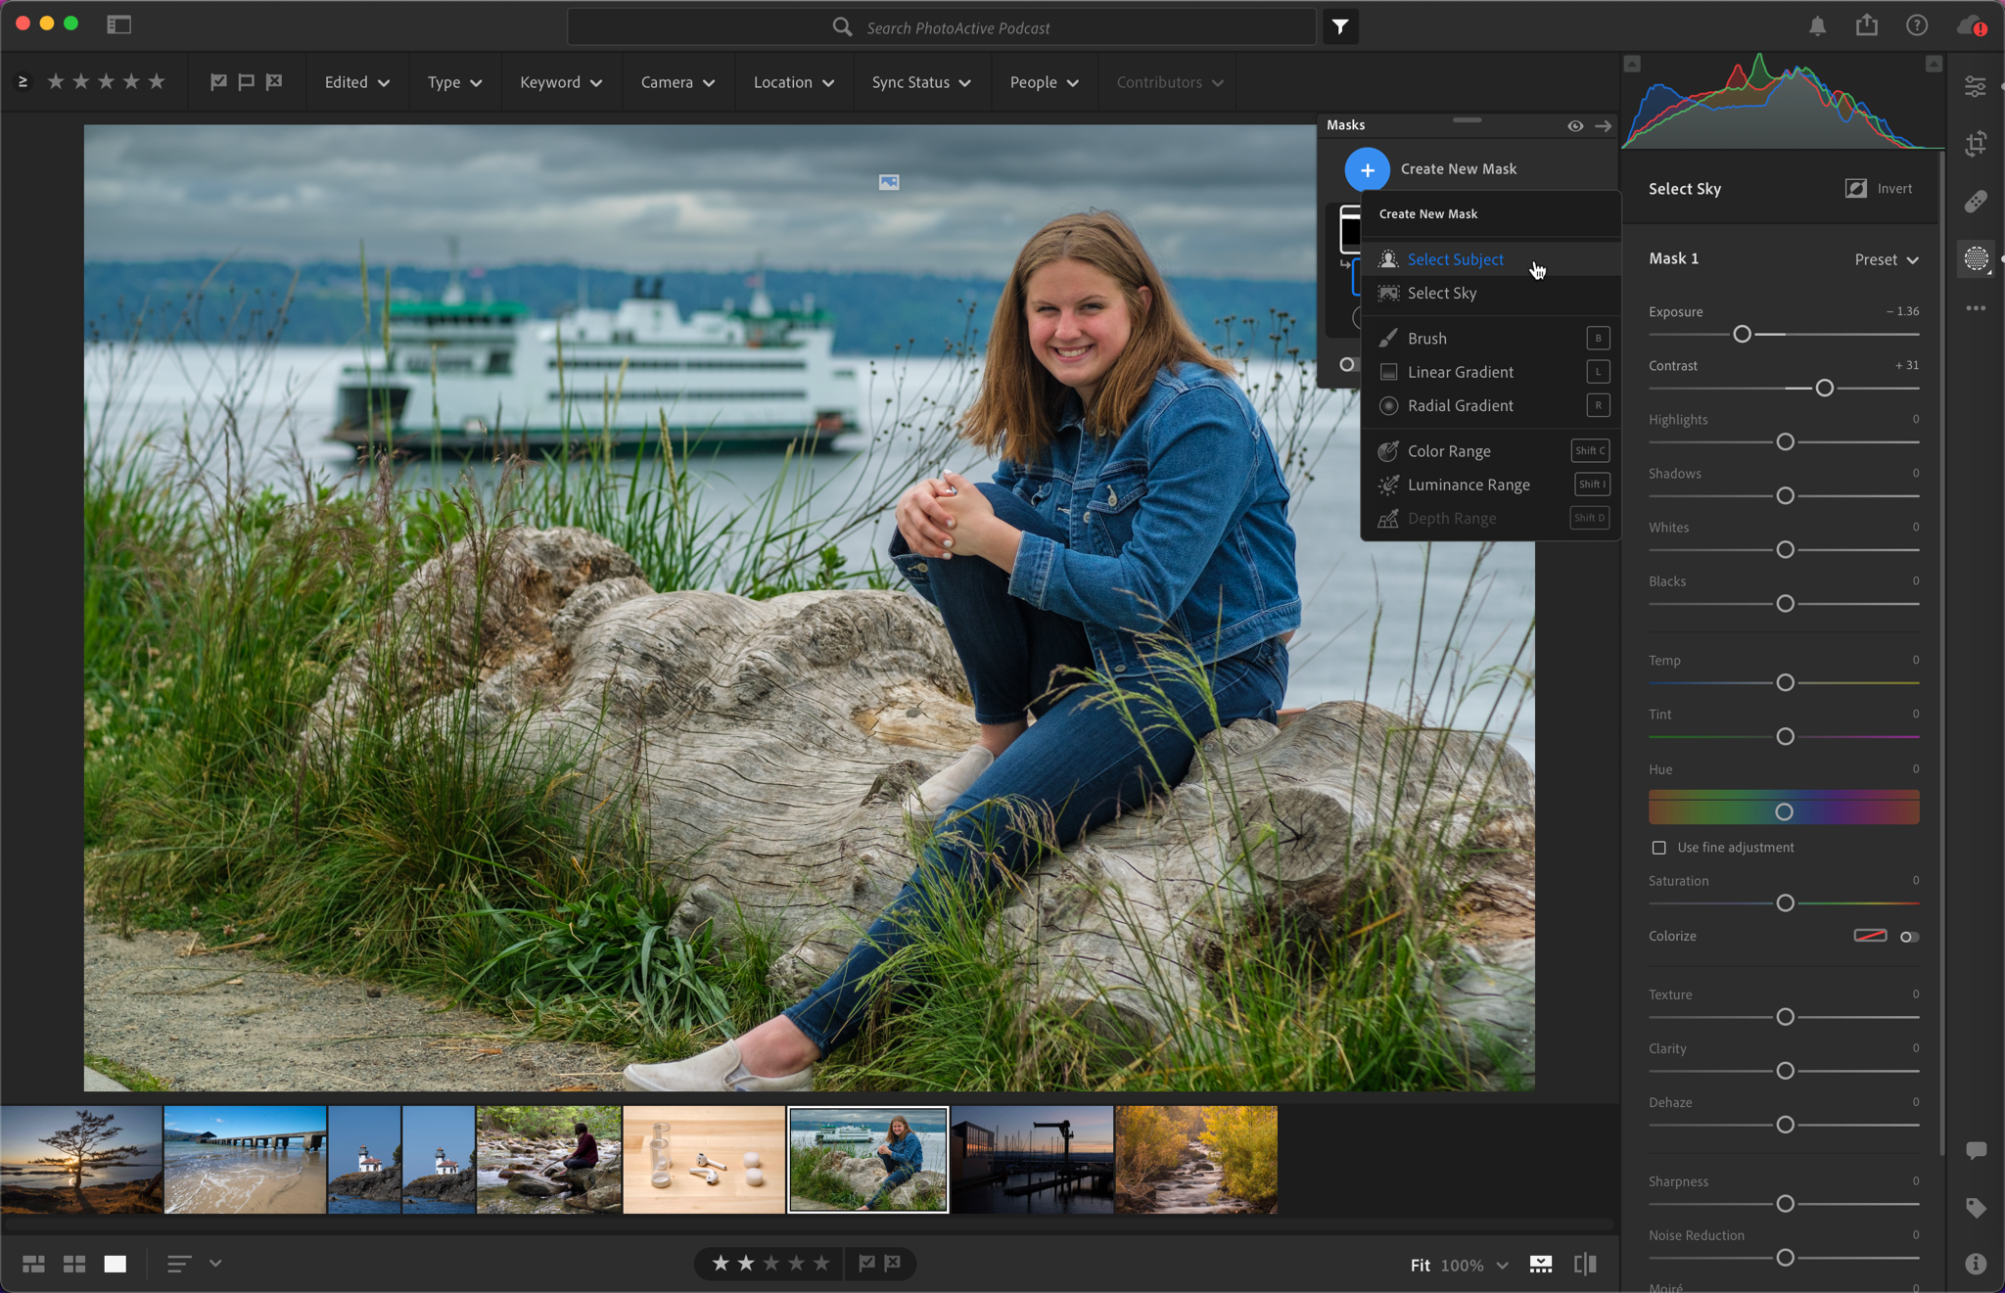Open the Edit sliders panel icon
Screen dimensions: 2005x1293
[x=1976, y=87]
